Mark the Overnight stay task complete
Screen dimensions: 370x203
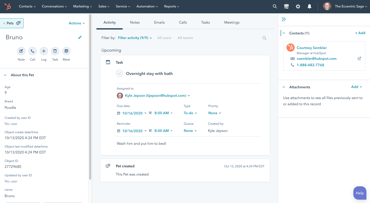[x=119, y=73]
